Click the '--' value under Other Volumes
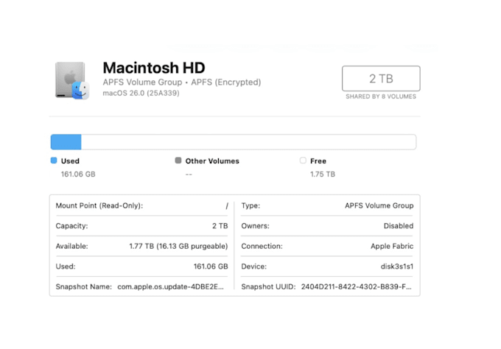The image size is (501, 349). [x=189, y=174]
